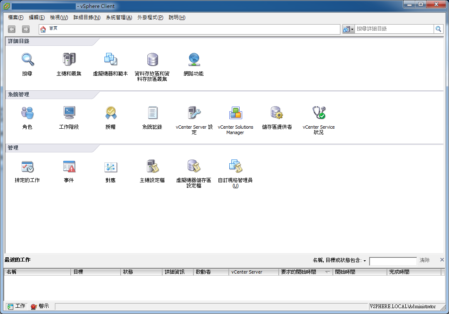Open 主機設定檔 icon
Viewport: 449px width, 314px height.
coord(152,167)
